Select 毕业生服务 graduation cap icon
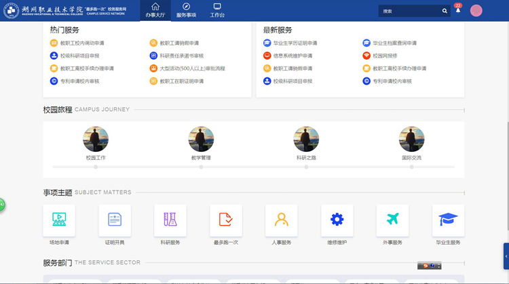This screenshot has height=284, width=509. tap(448, 220)
